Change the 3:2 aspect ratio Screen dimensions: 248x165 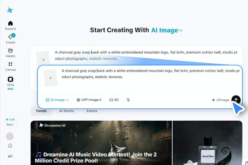click(x=114, y=100)
